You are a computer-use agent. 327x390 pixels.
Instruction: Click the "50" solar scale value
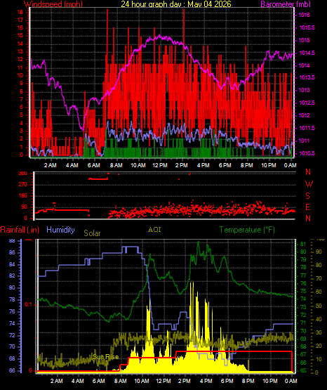319,306
